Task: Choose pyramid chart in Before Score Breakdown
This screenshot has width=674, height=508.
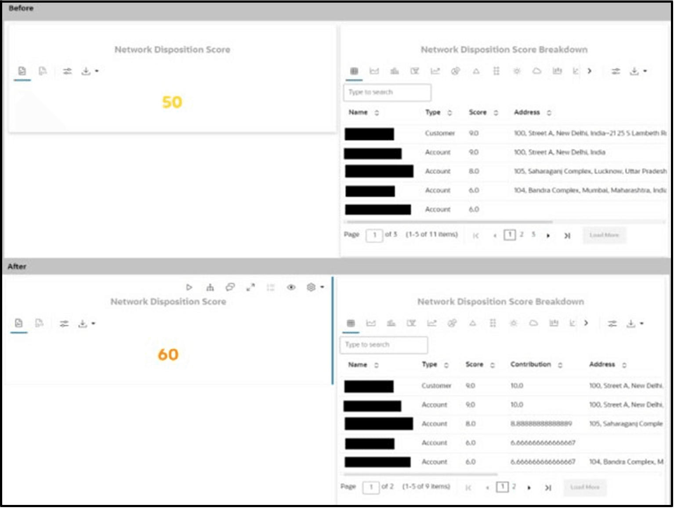Action: [476, 71]
